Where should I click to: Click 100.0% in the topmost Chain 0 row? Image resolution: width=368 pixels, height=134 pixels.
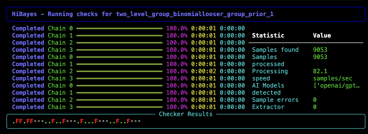click(177, 28)
